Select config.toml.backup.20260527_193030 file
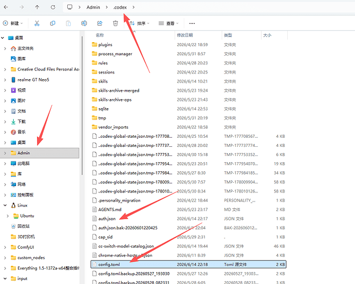Image resolution: width=355 pixels, height=284 pixels. (x=134, y=274)
